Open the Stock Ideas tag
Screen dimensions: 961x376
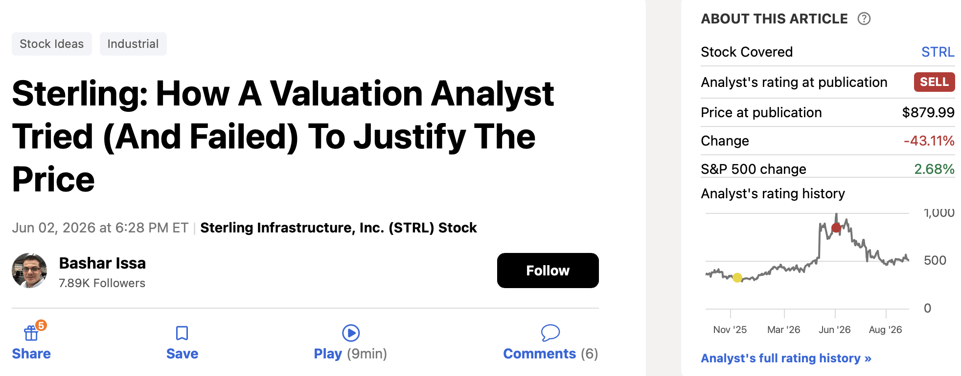point(52,44)
